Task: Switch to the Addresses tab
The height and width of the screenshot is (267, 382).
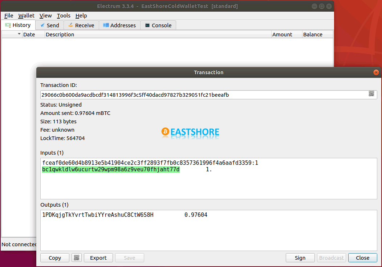Action: [119, 25]
